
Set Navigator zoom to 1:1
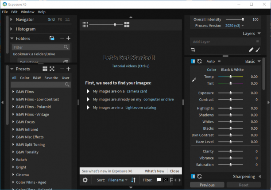pyautogui.click(x=67, y=19)
